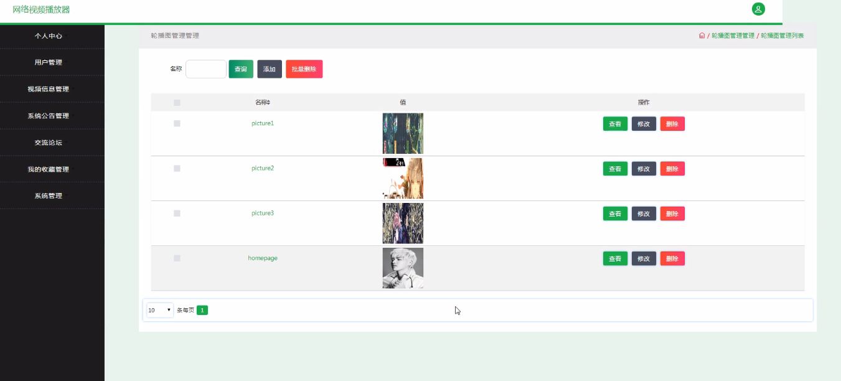Click the 值 column header
Screen dimensions: 841x381
[x=403, y=102]
